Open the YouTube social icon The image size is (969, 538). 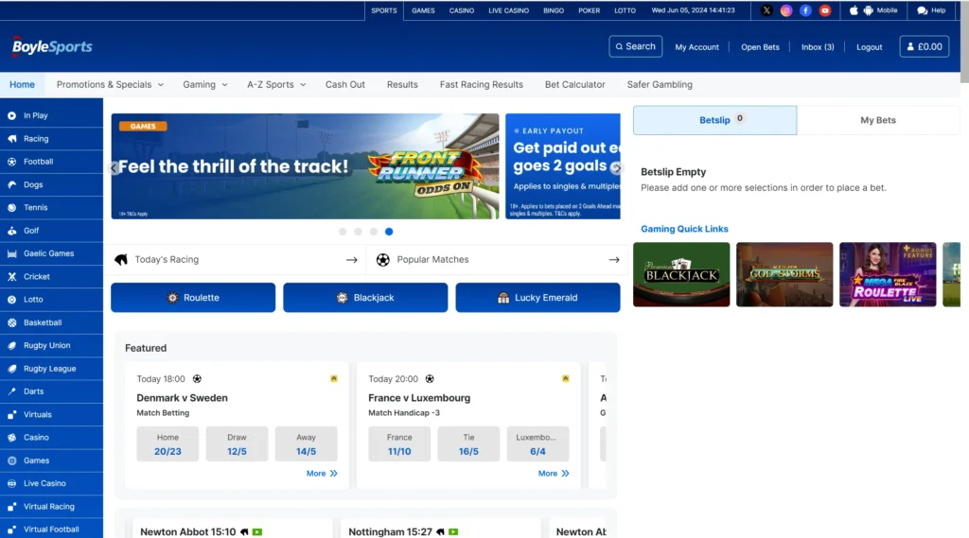[x=825, y=10]
